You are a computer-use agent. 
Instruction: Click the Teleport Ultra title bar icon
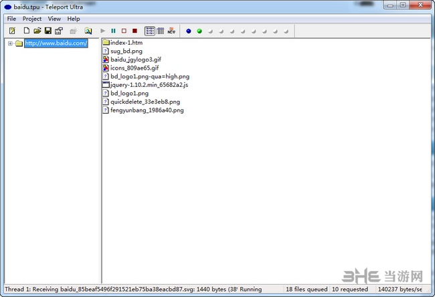tap(8, 7)
